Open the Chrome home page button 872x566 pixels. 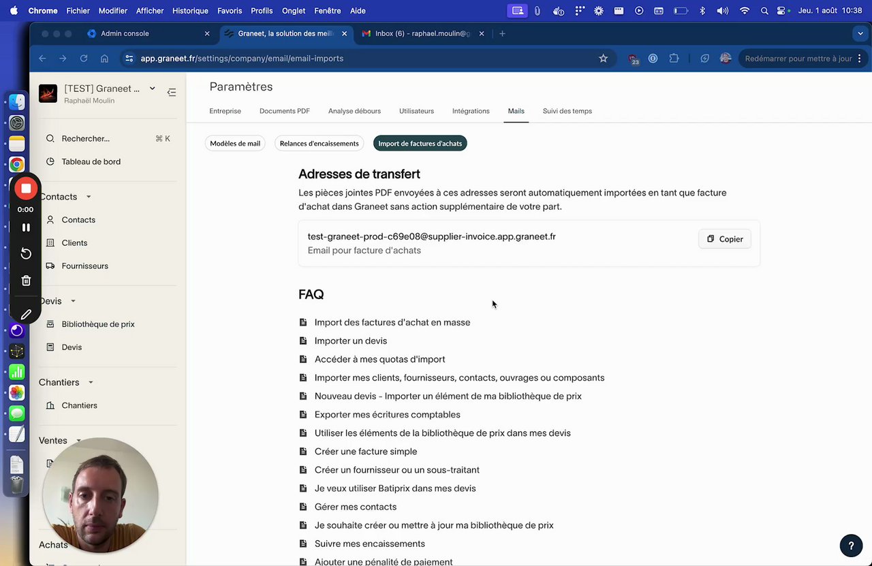[104, 59]
